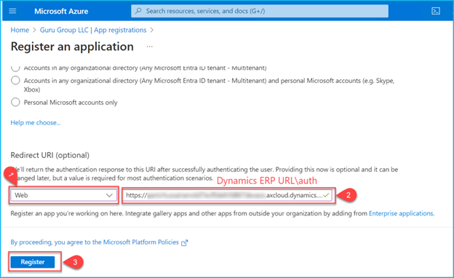This screenshot has height=278, width=454.
Task: Launch Cloud Shell from top bar
Action: tap(436, 11)
